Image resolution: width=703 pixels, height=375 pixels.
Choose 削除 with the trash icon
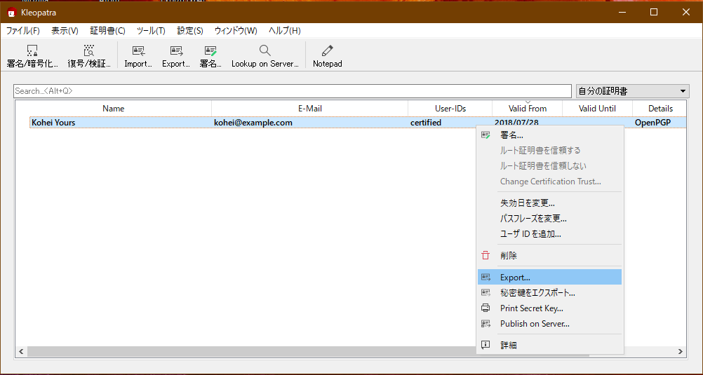coord(508,256)
